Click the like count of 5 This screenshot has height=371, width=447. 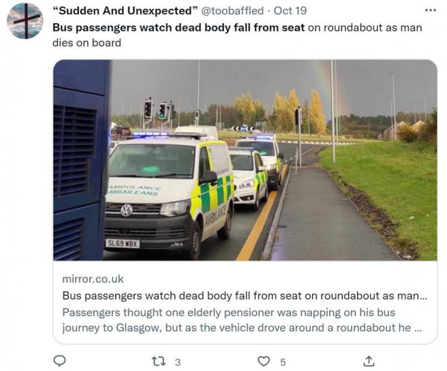point(283,362)
